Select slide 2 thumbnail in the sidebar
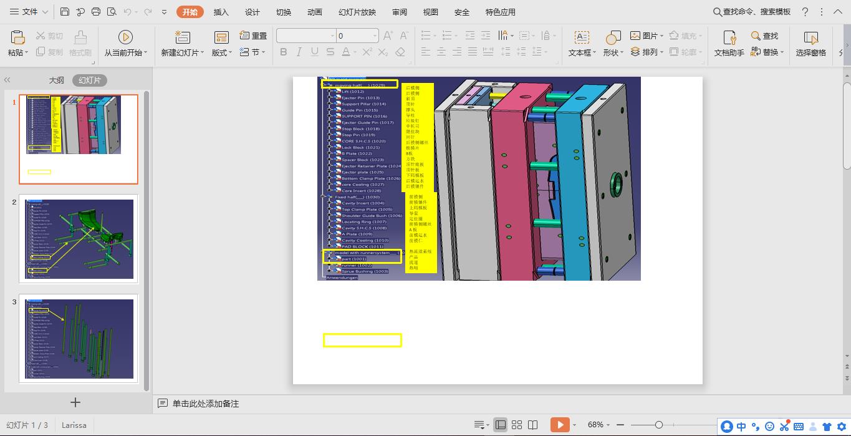Image resolution: width=851 pixels, height=436 pixels. pyautogui.click(x=79, y=239)
